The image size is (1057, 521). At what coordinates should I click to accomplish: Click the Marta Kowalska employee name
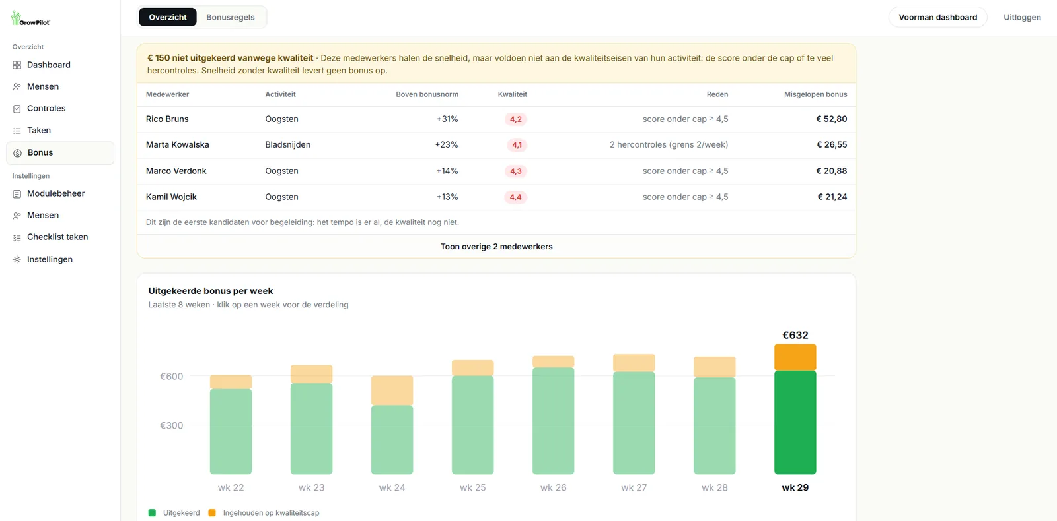[x=178, y=145]
